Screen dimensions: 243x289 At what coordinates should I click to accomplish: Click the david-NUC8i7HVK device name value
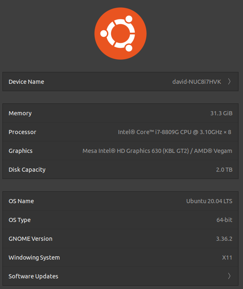tap(196, 82)
